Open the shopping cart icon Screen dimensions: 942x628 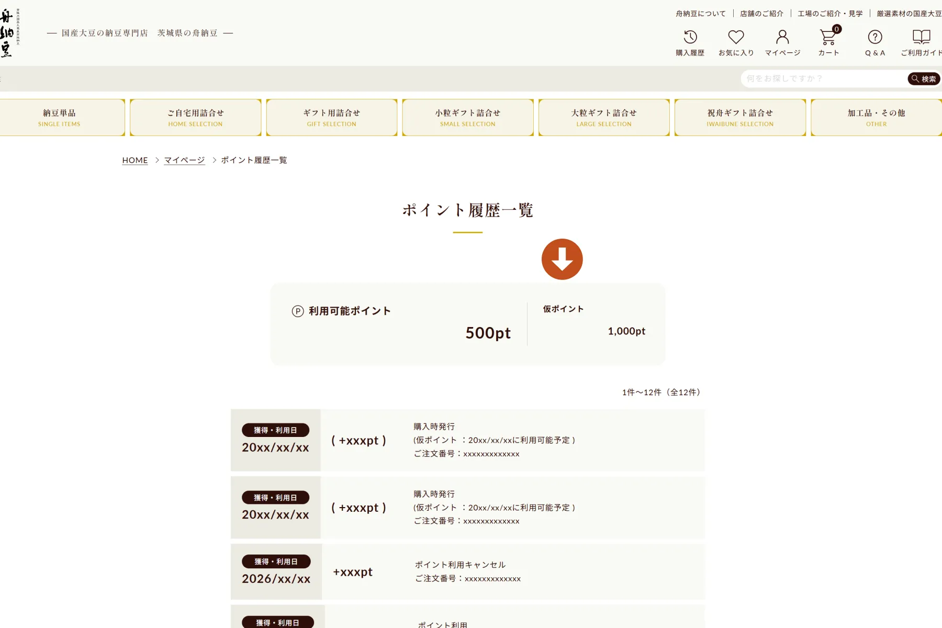coord(829,36)
